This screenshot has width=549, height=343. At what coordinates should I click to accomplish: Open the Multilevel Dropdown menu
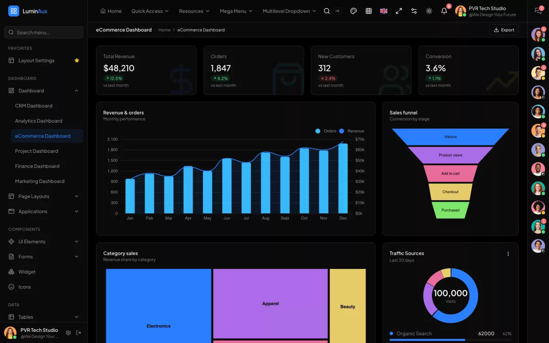[289, 11]
